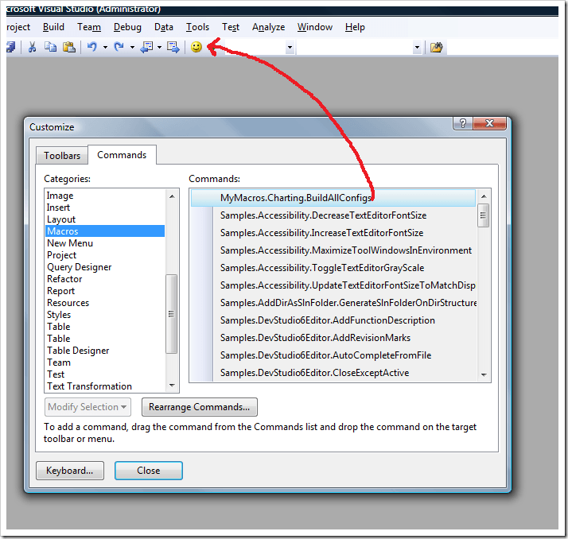Open the Team menu
Screen dimensions: 568x539
click(x=89, y=27)
